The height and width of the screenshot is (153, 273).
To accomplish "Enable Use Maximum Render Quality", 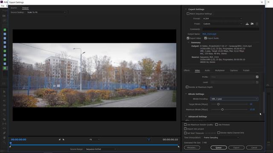I will 186,125.
